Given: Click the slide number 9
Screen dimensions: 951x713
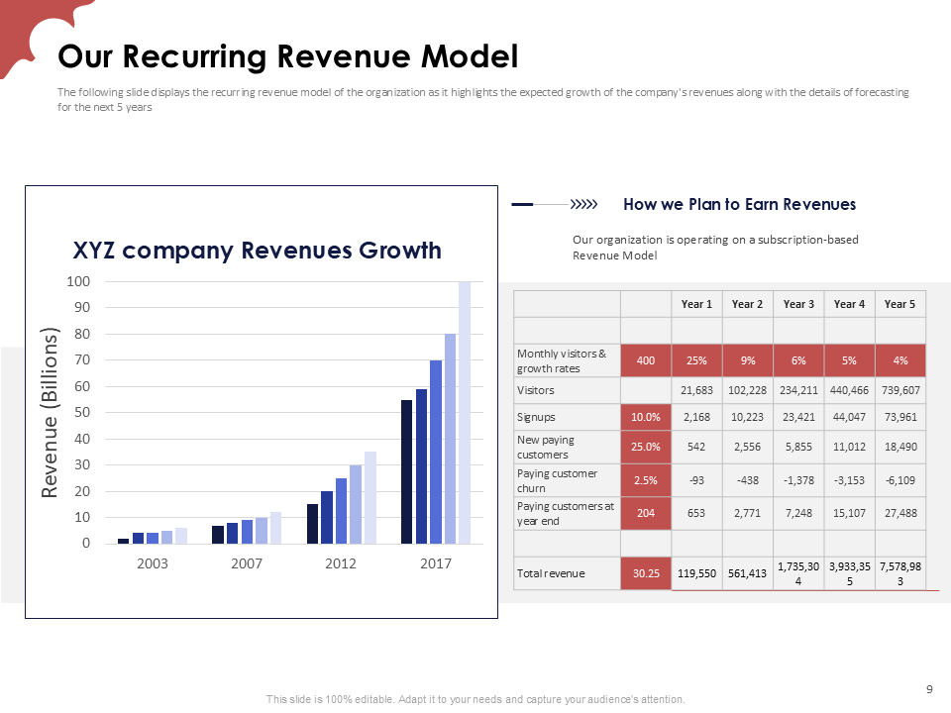Looking at the screenshot, I should point(930,689).
